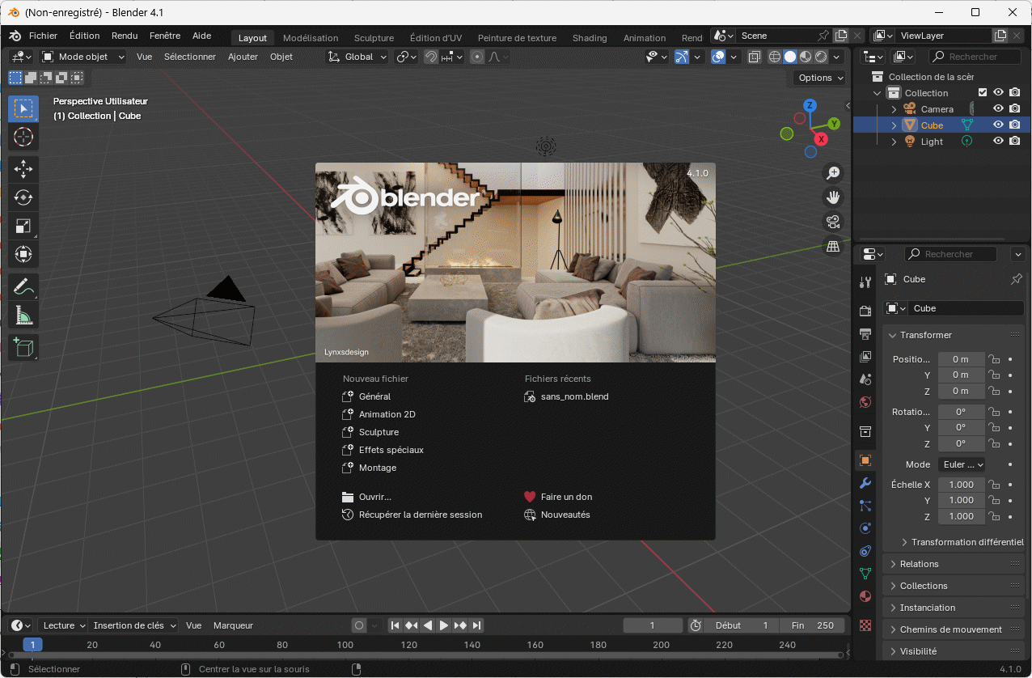Toggle the camera view icon
1032x678 pixels.
pos(833,222)
